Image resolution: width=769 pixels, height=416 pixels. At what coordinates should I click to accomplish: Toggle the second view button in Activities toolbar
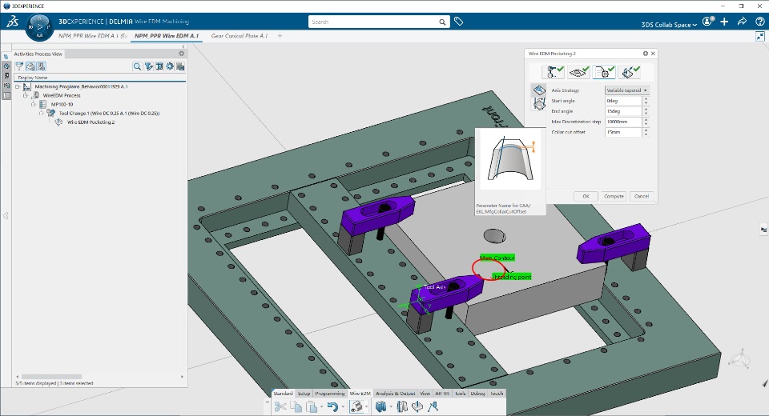(30, 66)
